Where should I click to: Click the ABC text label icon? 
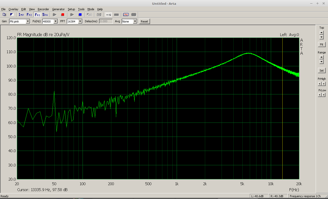click(x=90, y=15)
